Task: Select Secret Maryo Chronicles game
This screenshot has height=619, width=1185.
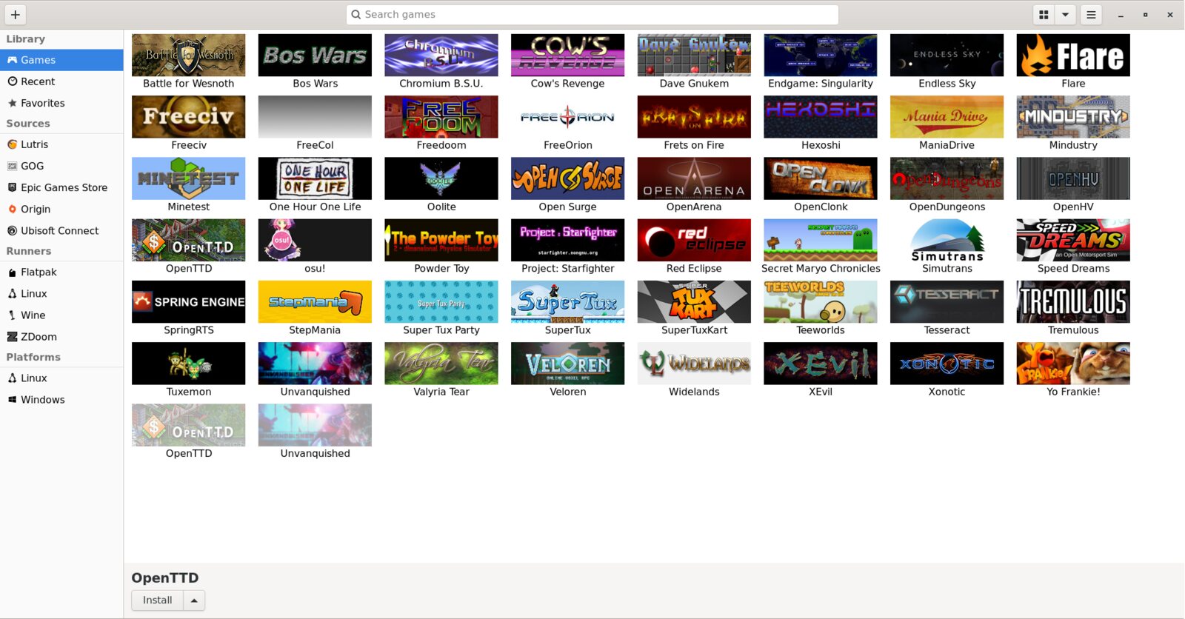Action: point(821,246)
